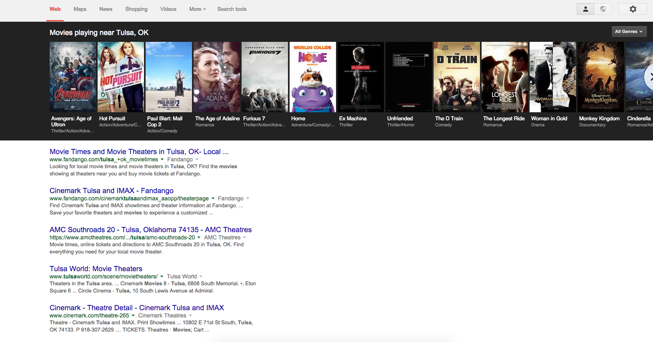Viewport: 653px width, 342px height.
Task: Open The Longest Ride poster
Action: coord(505,77)
